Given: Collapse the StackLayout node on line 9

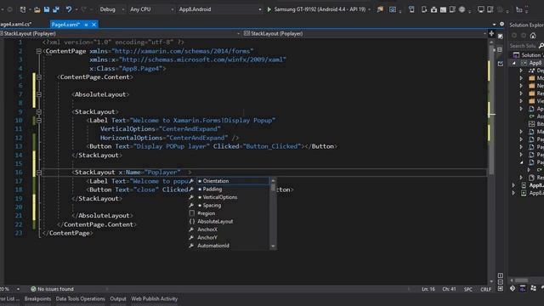Looking at the screenshot, I should tap(39, 111).
